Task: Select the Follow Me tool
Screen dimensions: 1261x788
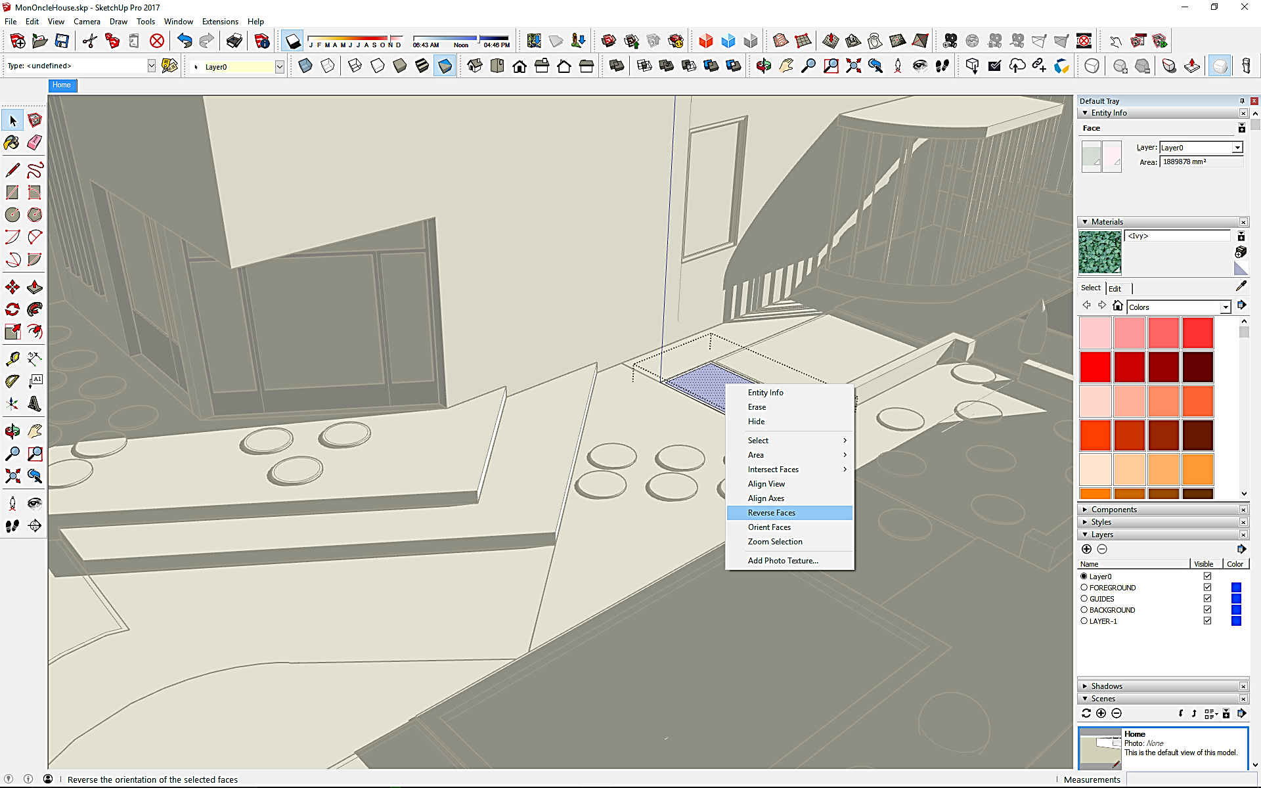Action: click(x=35, y=309)
